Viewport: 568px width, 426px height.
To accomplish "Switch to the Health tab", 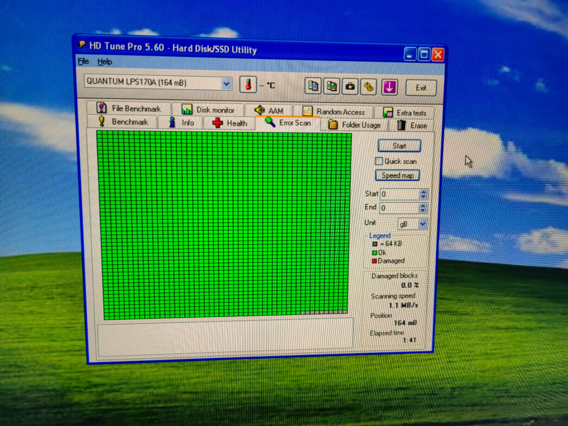I will point(230,123).
